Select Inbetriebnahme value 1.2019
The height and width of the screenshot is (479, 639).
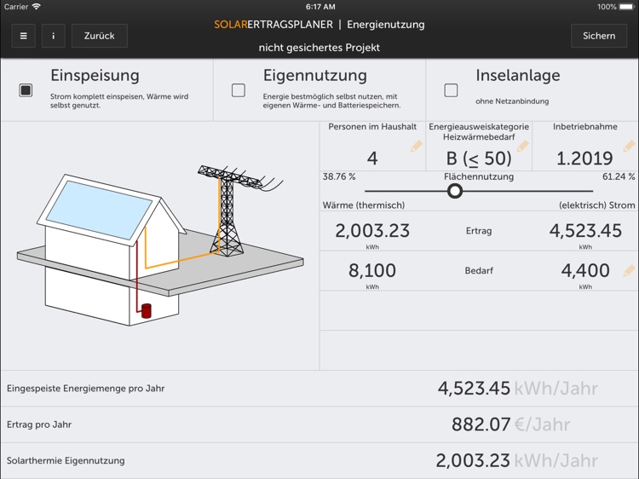(x=584, y=159)
